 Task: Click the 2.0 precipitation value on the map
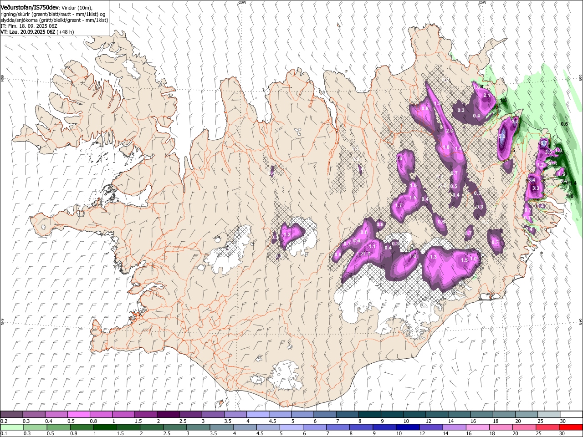pyautogui.click(x=449, y=131)
